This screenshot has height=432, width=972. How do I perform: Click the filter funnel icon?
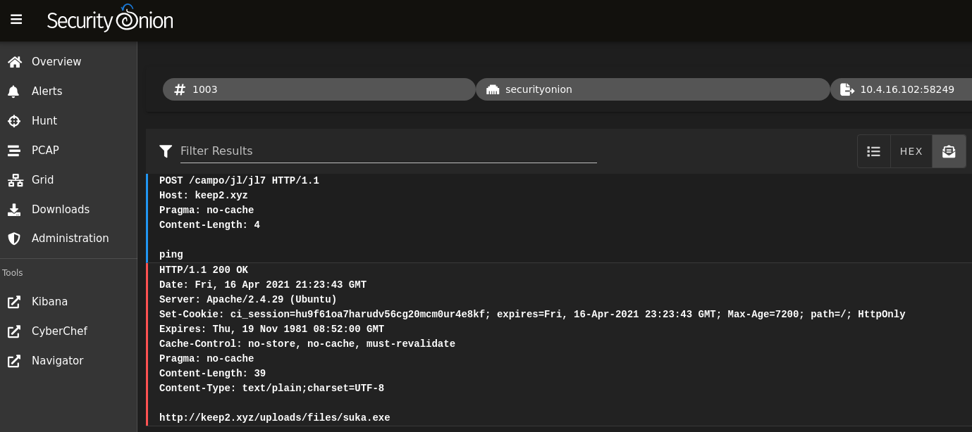click(x=166, y=151)
